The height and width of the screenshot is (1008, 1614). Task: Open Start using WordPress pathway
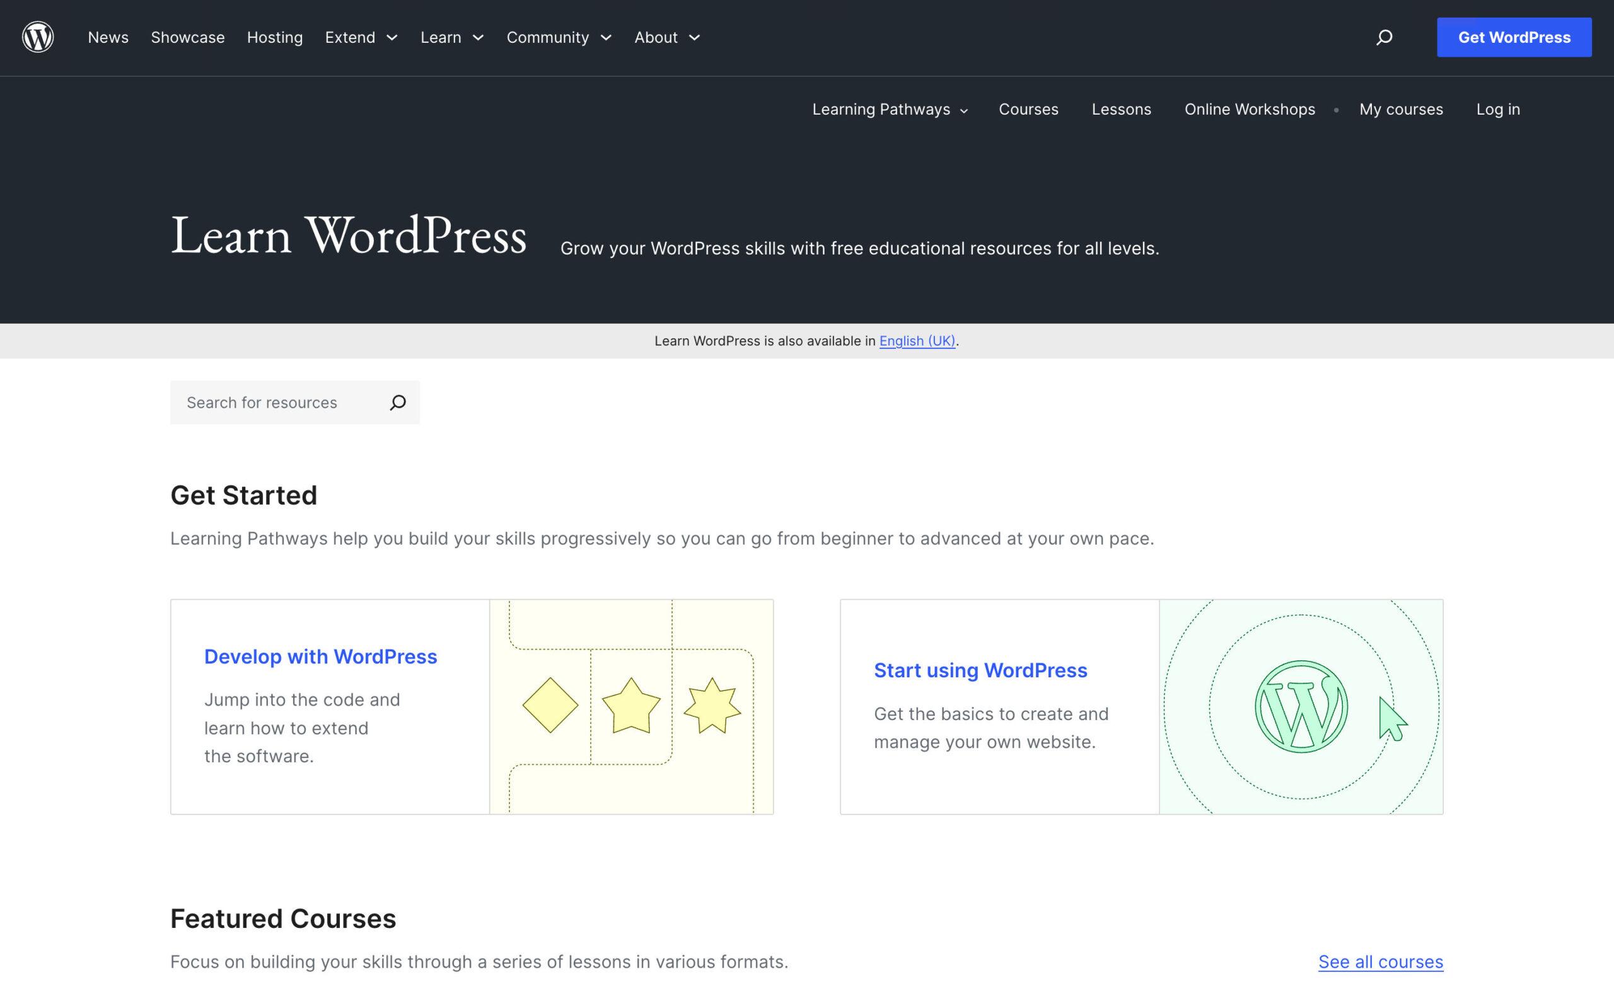980,670
